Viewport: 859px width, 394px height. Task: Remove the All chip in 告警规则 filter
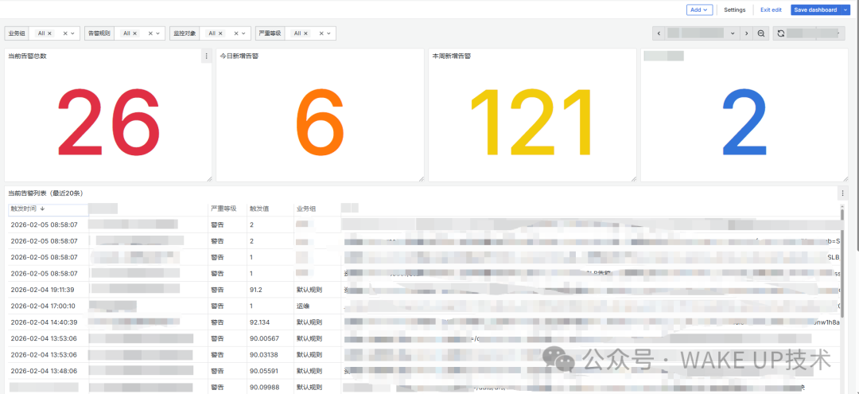click(x=134, y=33)
